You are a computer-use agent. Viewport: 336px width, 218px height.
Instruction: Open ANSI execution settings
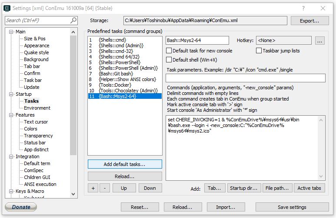click(x=40, y=184)
